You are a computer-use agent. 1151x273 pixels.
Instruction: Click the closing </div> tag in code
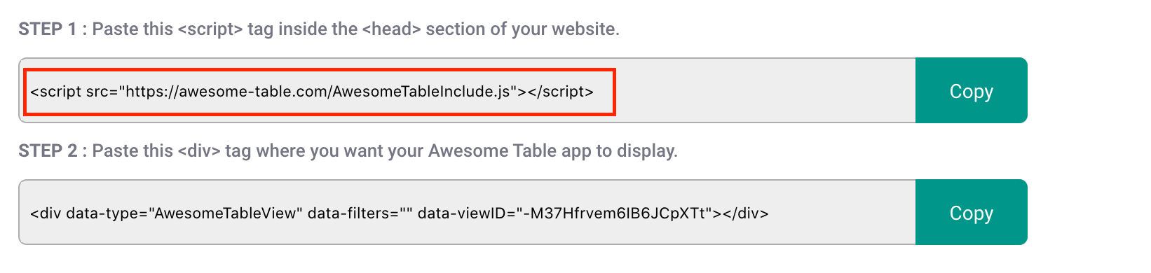click(747, 213)
